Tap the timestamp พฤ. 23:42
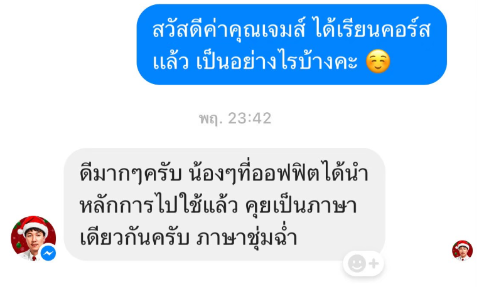The height and width of the screenshot is (287, 479). pos(235,118)
